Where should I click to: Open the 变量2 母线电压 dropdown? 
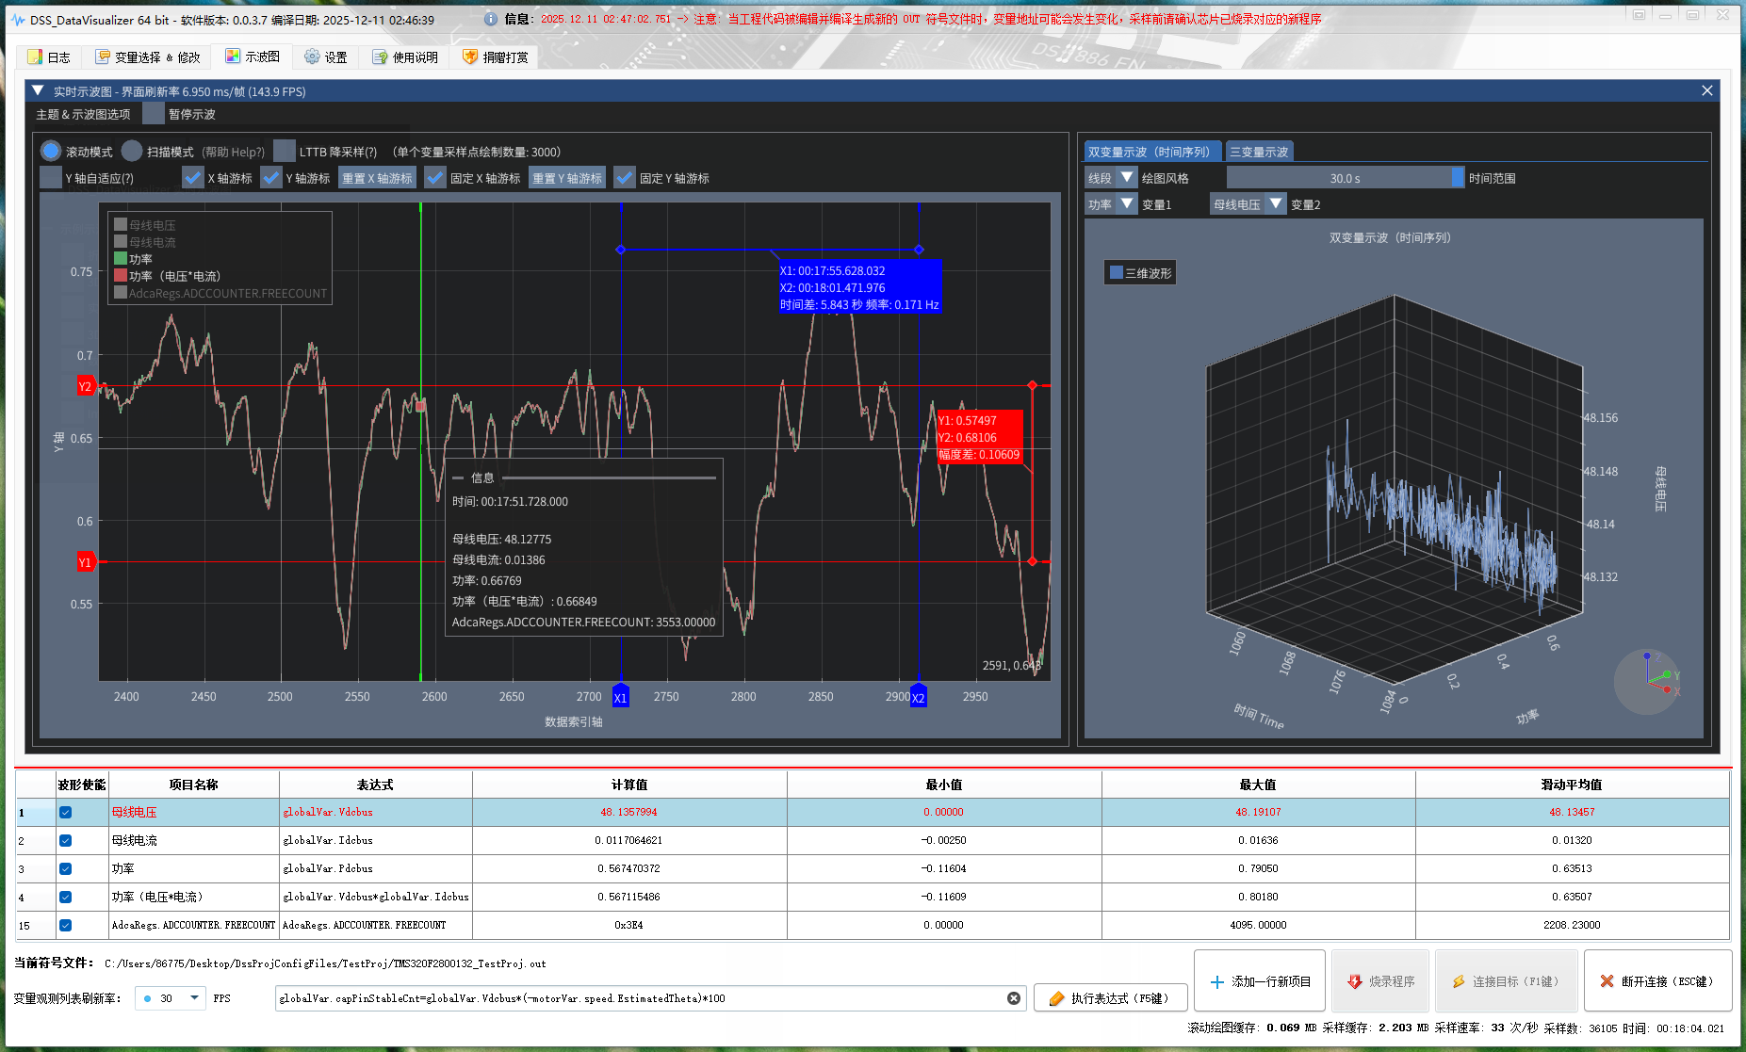(1248, 204)
